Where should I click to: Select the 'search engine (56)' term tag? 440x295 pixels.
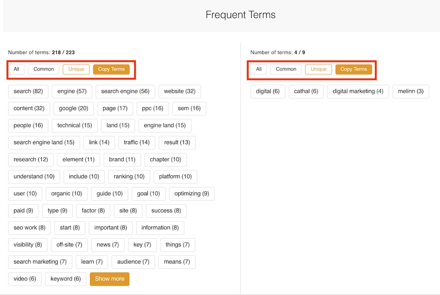pos(125,91)
